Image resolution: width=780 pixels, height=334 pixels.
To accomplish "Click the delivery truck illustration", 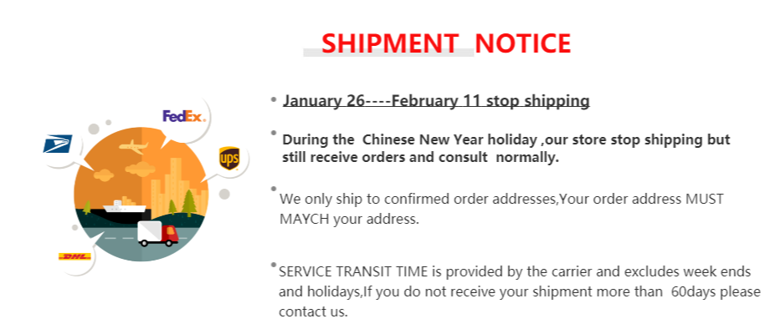I will 157,234.
